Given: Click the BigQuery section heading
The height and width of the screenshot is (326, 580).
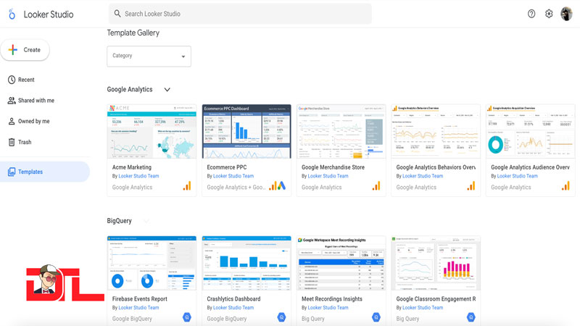Looking at the screenshot, I should [x=119, y=221].
